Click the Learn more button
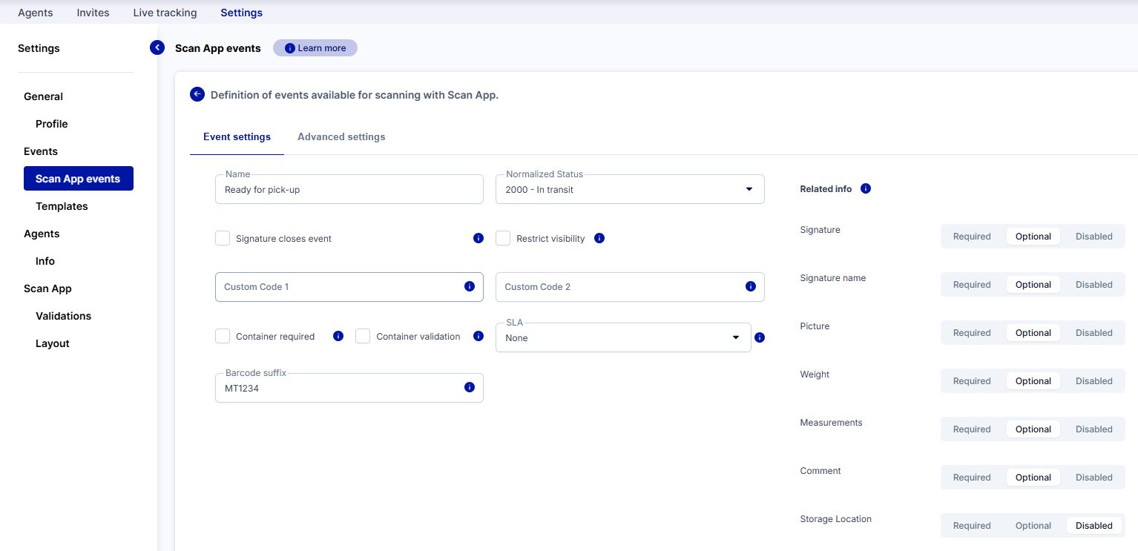 pyautogui.click(x=315, y=48)
